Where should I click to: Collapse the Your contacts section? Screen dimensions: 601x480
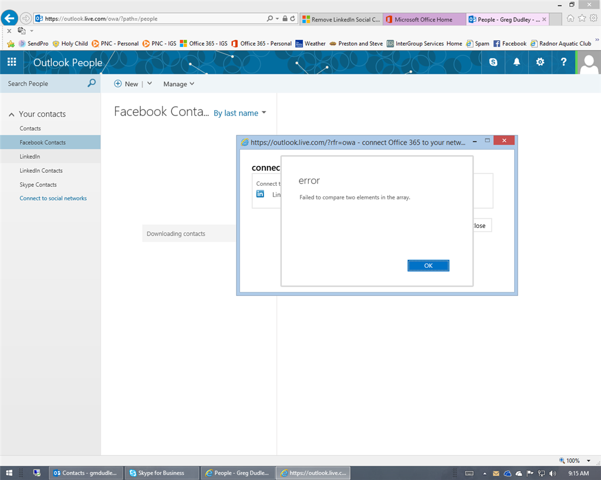coord(12,114)
